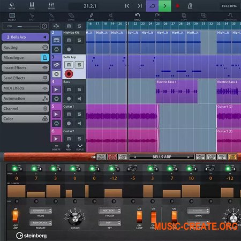241x241 pixels.
Task: Expand the Channel section
Action: pyautogui.click(x=25, y=109)
